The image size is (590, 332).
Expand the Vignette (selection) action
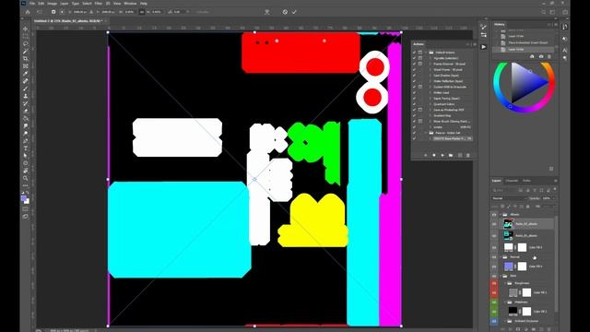(x=431, y=58)
